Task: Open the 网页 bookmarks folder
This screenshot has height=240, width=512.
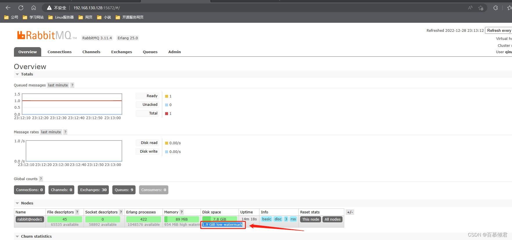Action: (85, 17)
